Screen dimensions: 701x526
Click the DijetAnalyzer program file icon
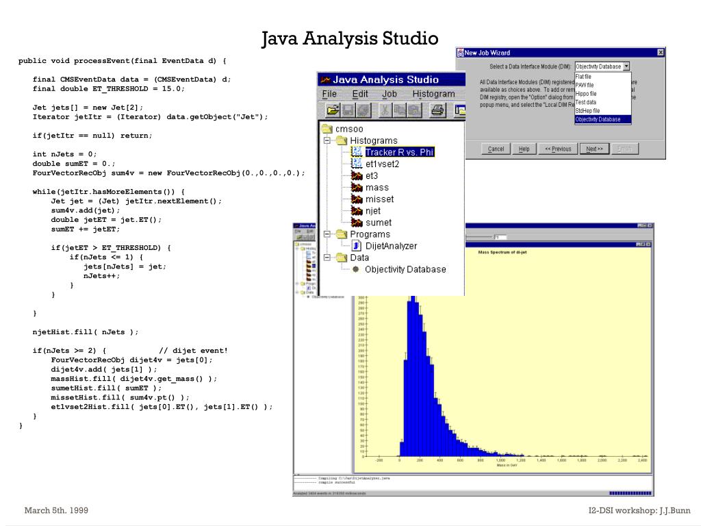pos(357,246)
